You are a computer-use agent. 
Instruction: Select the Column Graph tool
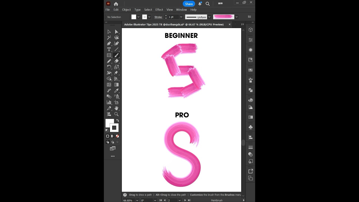coord(109,102)
